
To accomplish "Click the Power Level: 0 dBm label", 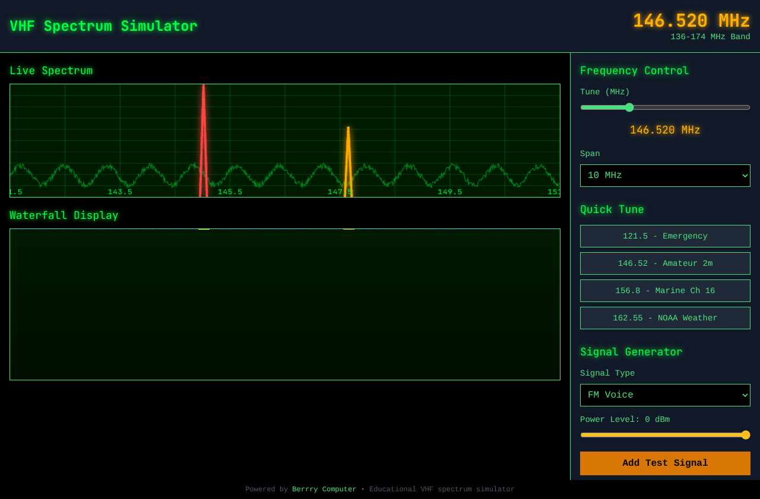I will click(x=625, y=419).
